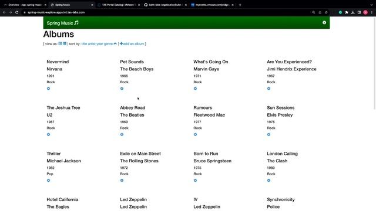The width and height of the screenshot is (376, 211).
Task: Open a new browser tab
Action: (240, 5)
